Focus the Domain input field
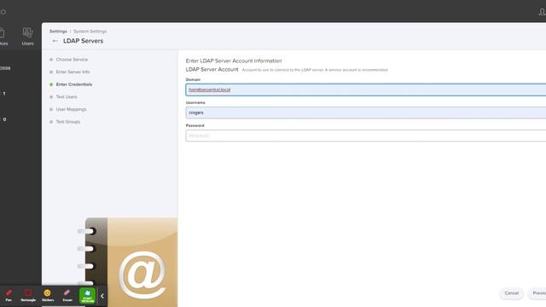Screen dimensions: 546x307 tap(366, 90)
